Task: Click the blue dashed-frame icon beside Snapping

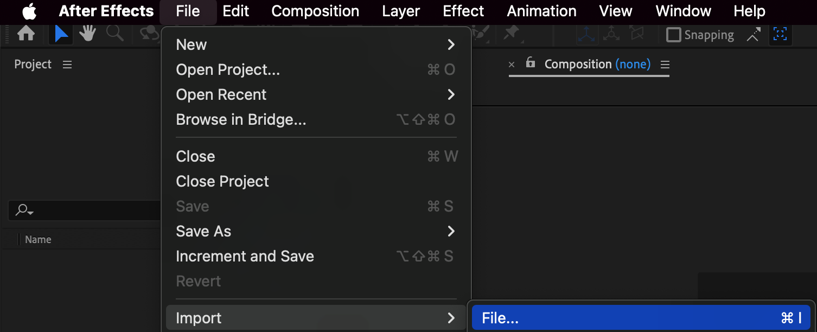Action: 780,34
